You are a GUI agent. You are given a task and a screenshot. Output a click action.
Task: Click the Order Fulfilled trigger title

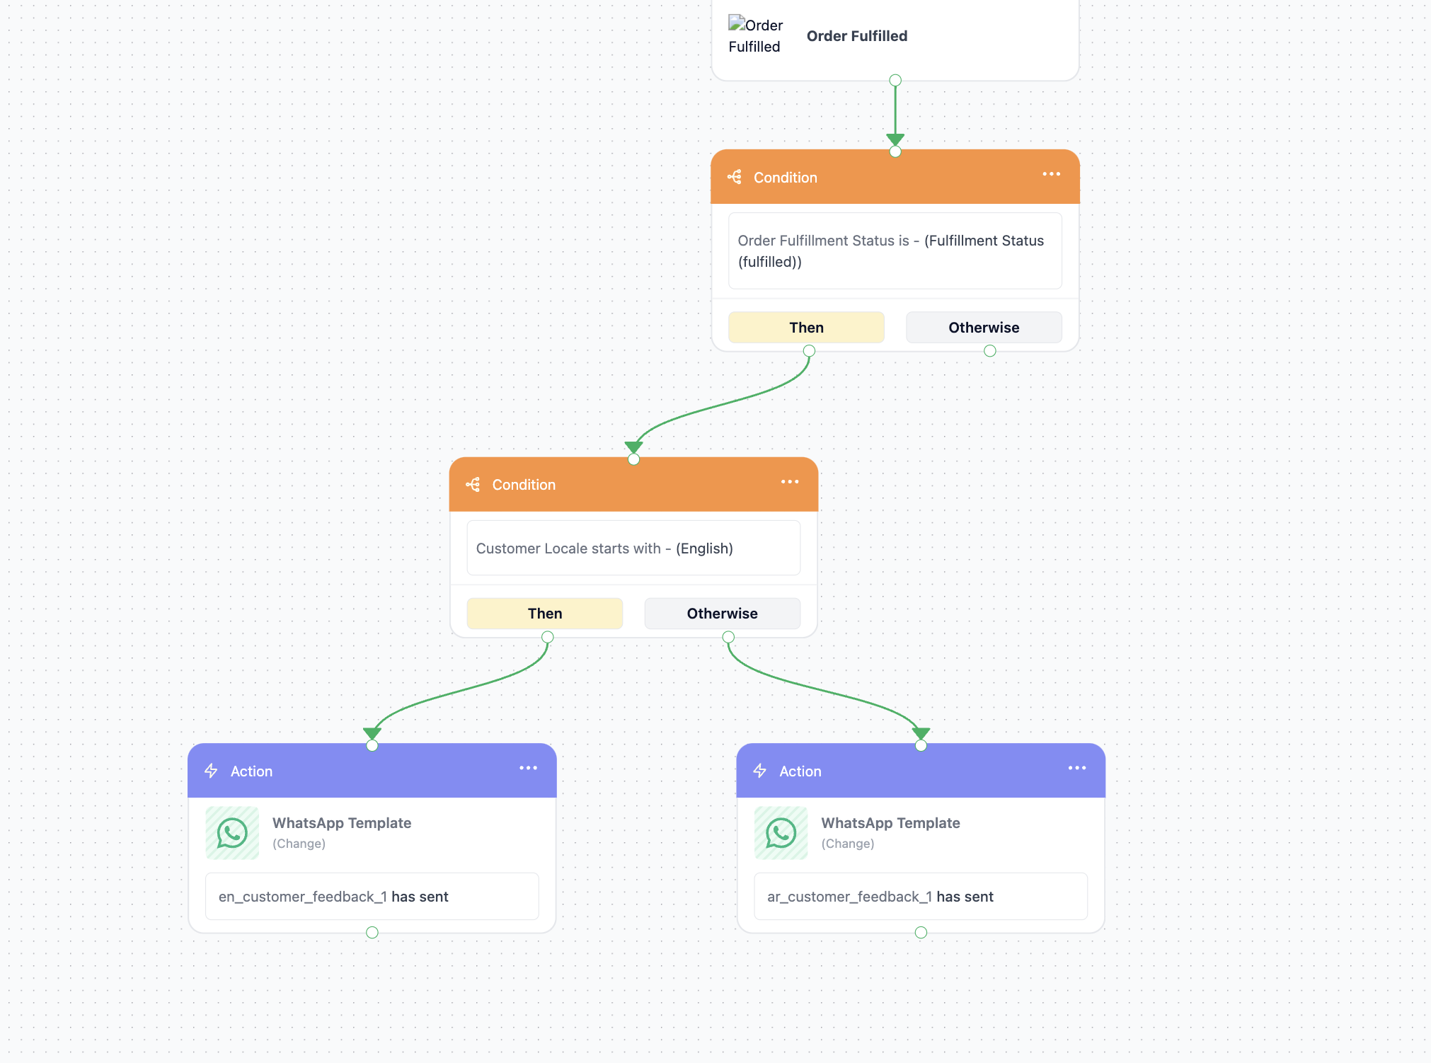click(857, 36)
